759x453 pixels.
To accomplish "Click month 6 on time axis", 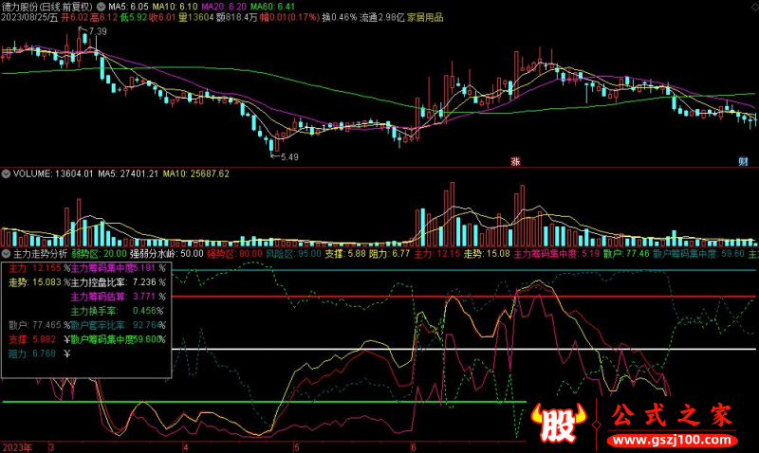I will [413, 447].
